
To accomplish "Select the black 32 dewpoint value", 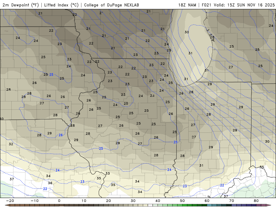I will point(11,144).
